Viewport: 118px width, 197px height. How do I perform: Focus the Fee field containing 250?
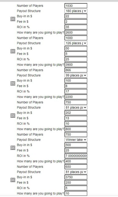coord(76,182)
